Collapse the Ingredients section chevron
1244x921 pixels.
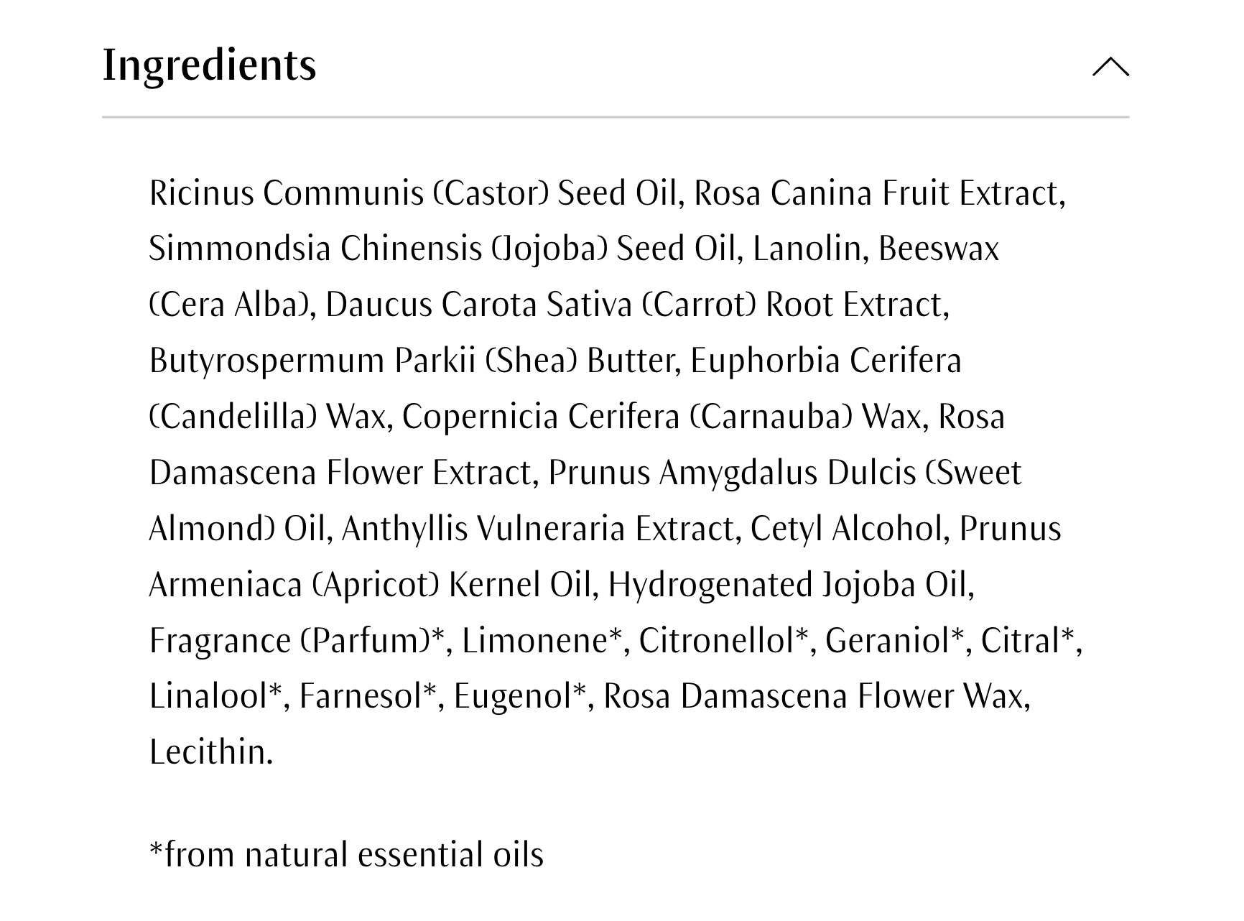coord(1110,67)
